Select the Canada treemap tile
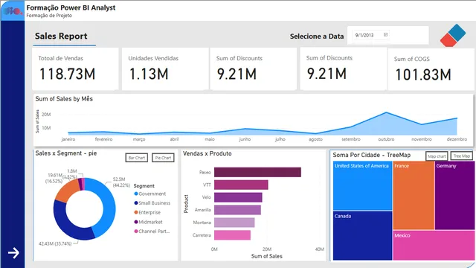Image resolution: width=476 pixels, height=268 pixels. click(362, 236)
